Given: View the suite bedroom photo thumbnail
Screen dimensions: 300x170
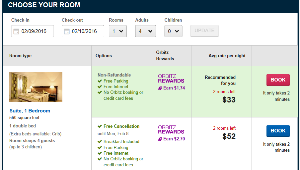Looking at the screenshot, I should click(x=36, y=87).
